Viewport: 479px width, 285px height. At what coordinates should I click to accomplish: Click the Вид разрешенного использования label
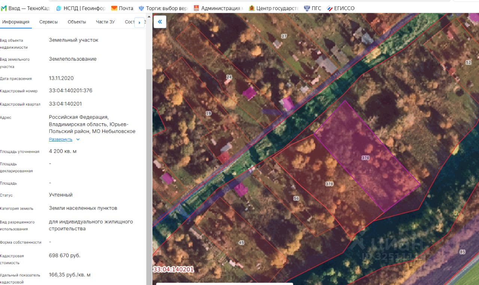pyautogui.click(x=17, y=225)
